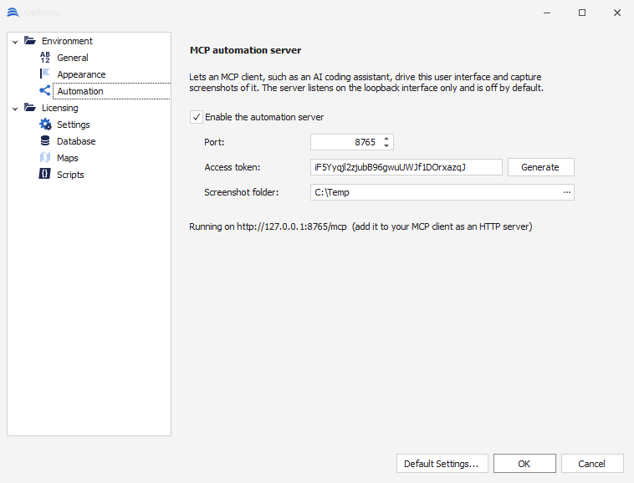The image size is (634, 483).
Task: Decrease the port number with down arrow
Action: point(386,145)
